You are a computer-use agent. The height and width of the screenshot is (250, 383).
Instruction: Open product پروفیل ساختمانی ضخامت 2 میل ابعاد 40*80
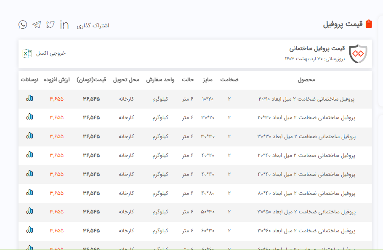coord(306,193)
